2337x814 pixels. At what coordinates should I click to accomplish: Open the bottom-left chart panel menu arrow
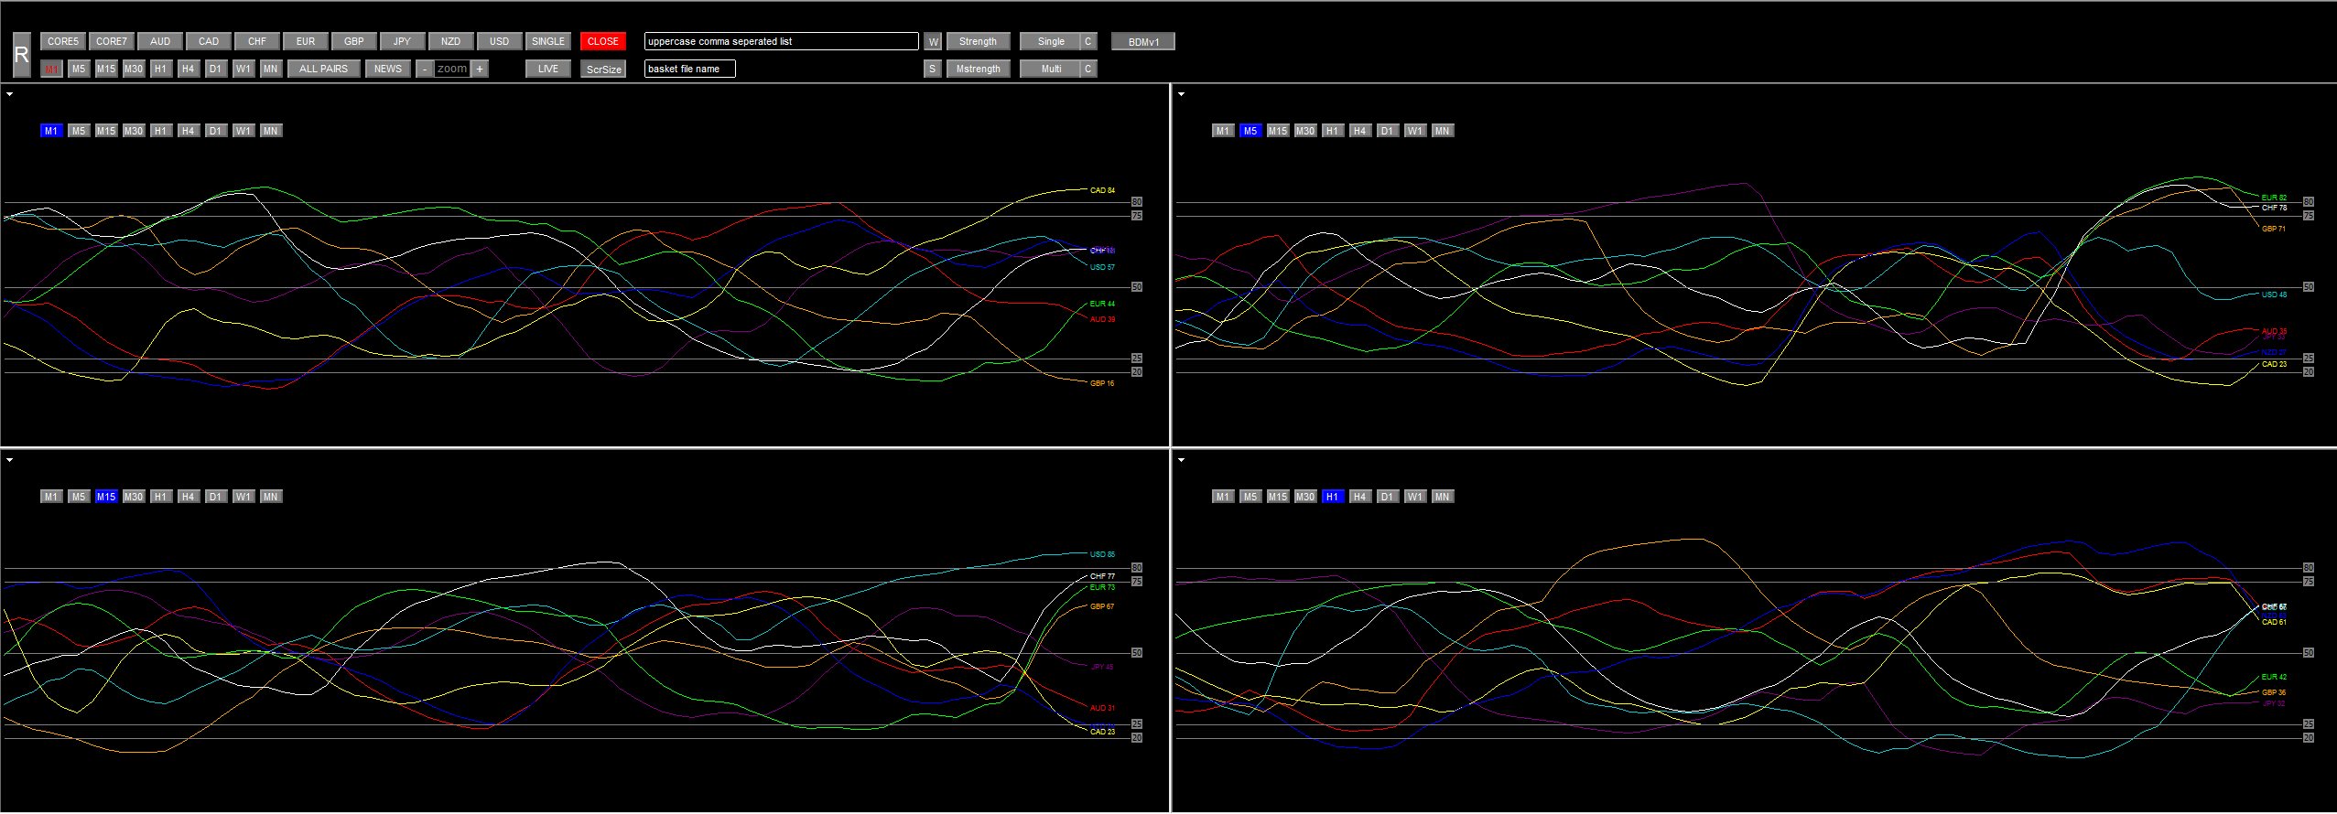[x=9, y=460]
